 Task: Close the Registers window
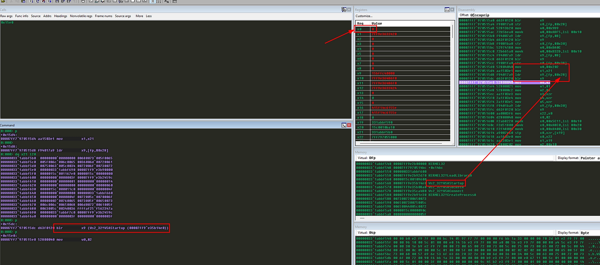pos(452,9)
